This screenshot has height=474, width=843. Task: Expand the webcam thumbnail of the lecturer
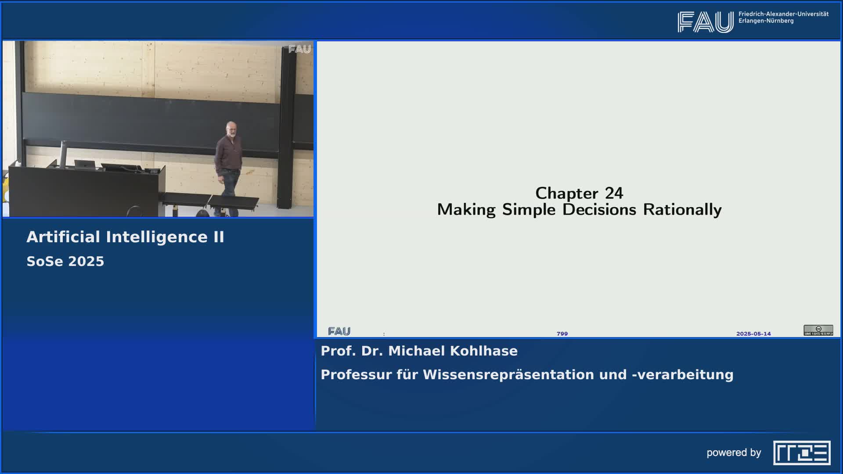pyautogui.click(x=159, y=129)
